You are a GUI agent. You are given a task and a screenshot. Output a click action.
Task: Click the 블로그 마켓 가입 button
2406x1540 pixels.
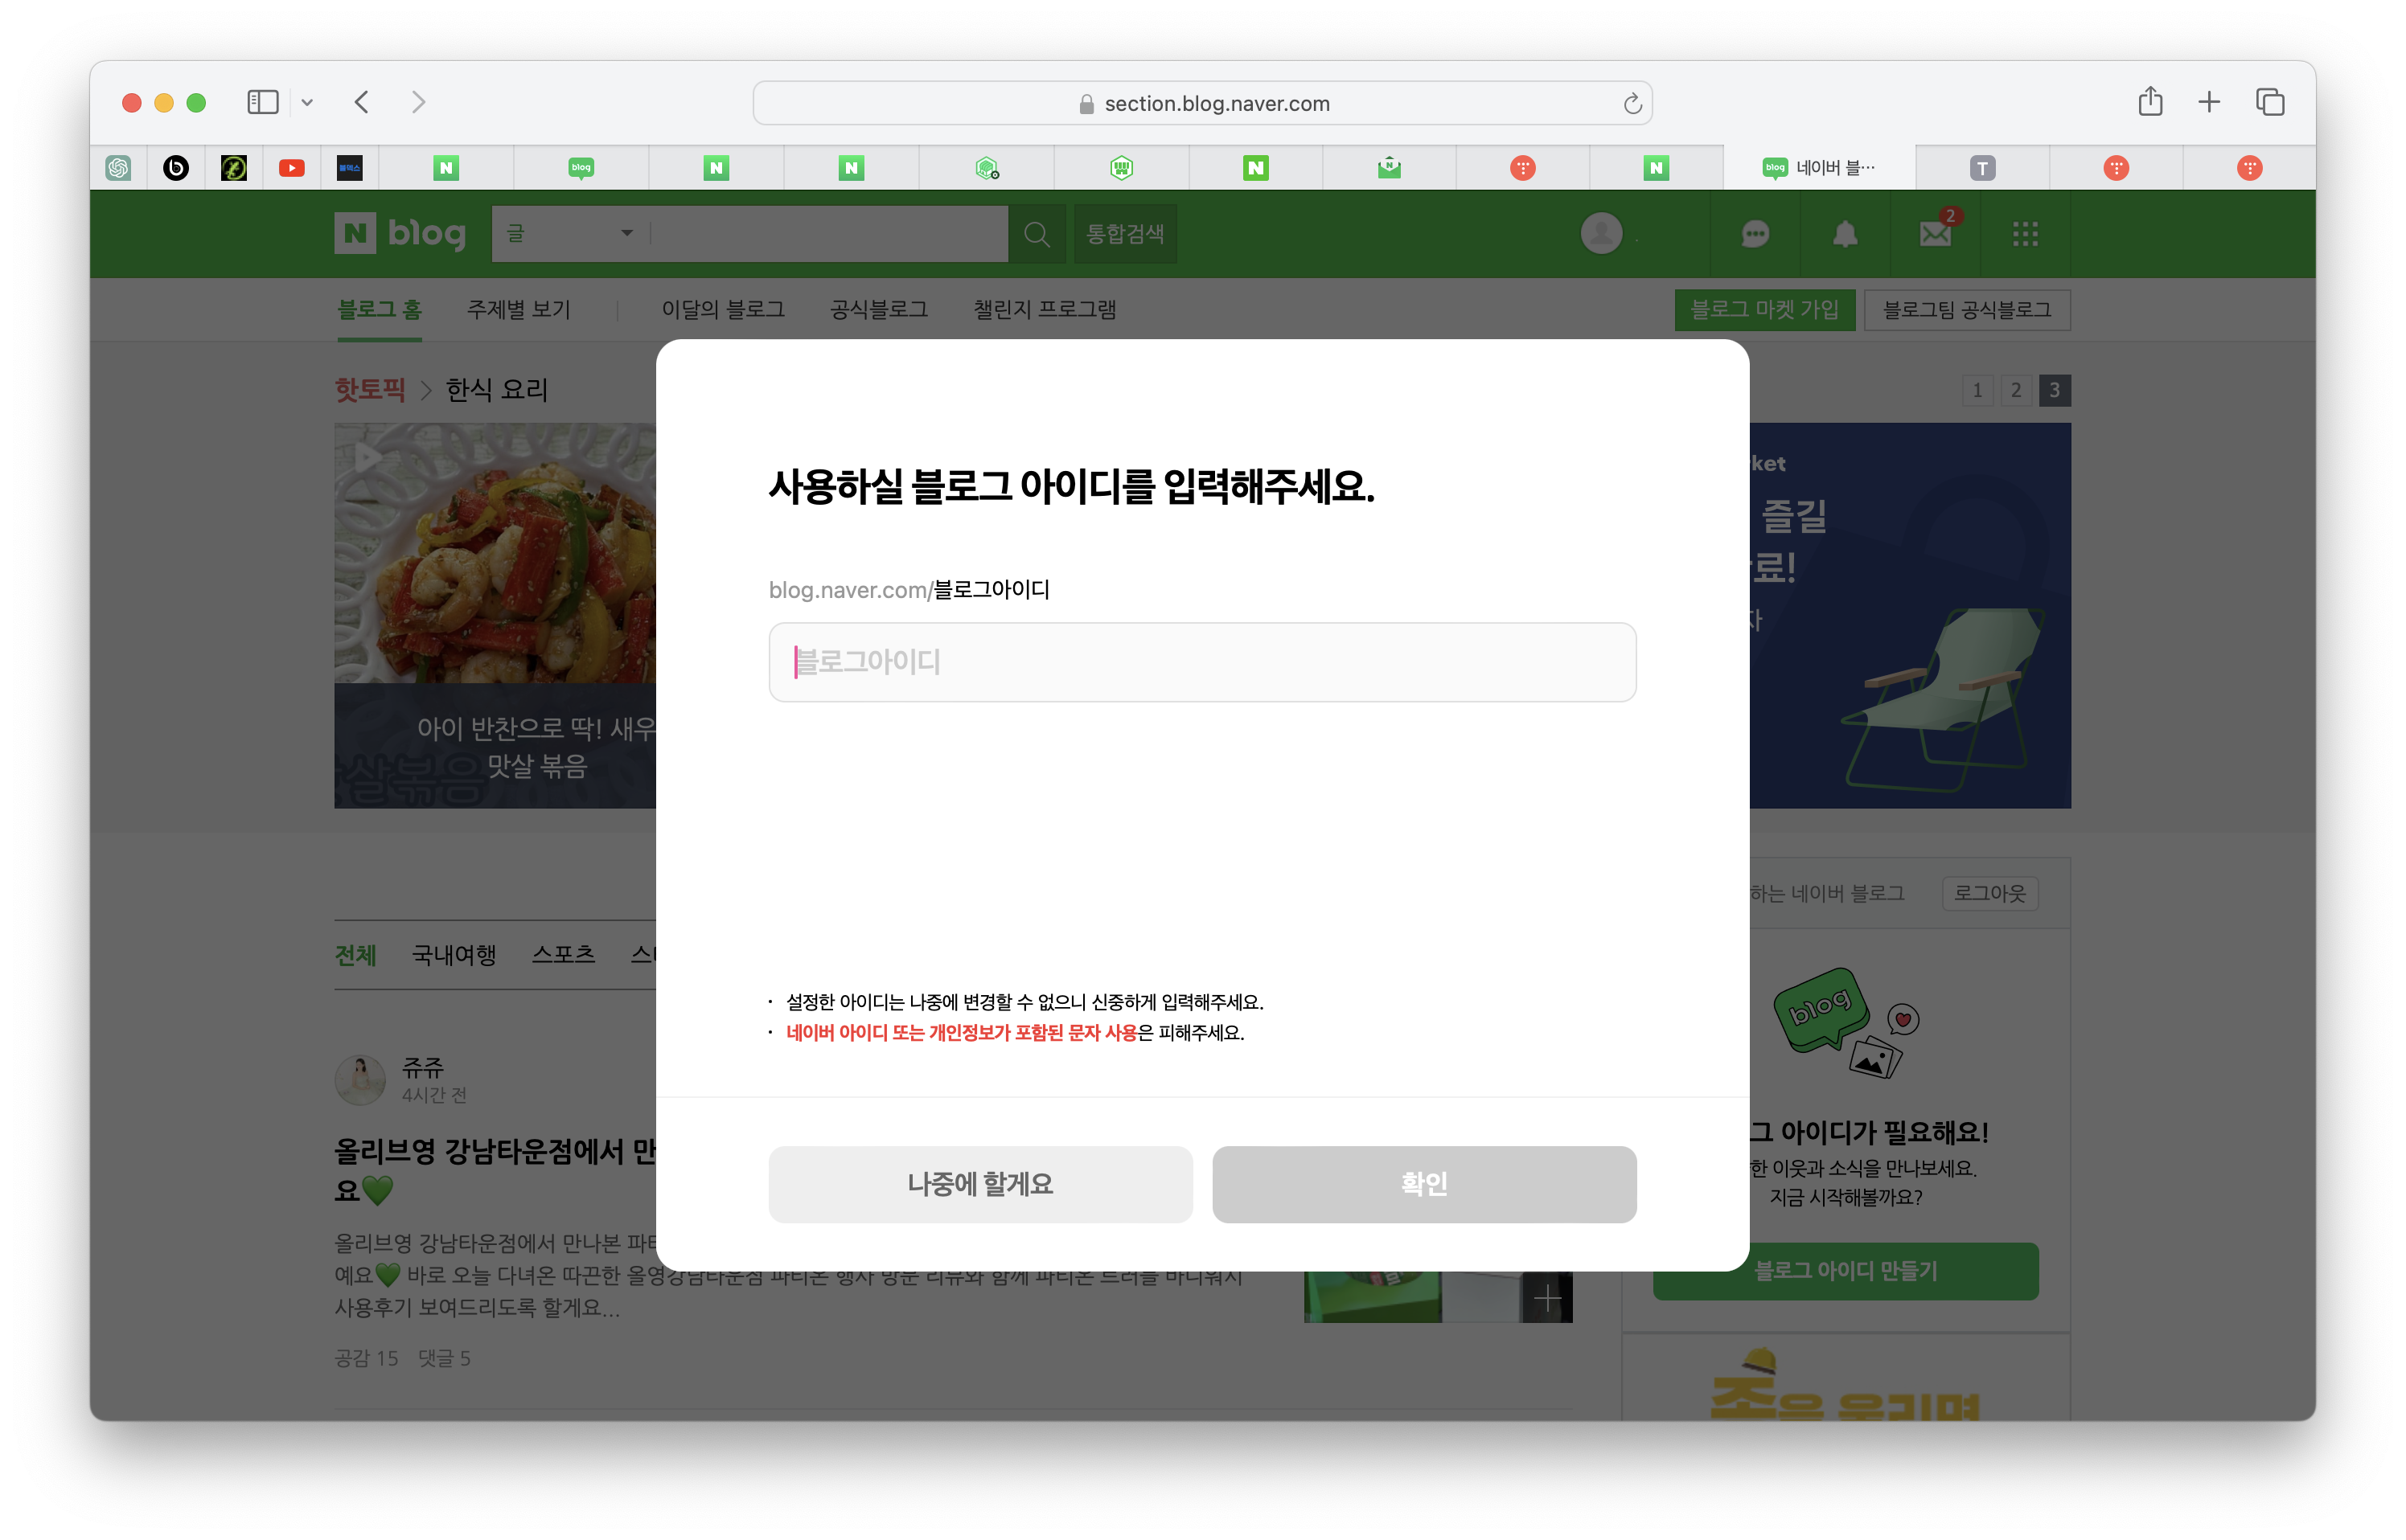(x=1763, y=310)
